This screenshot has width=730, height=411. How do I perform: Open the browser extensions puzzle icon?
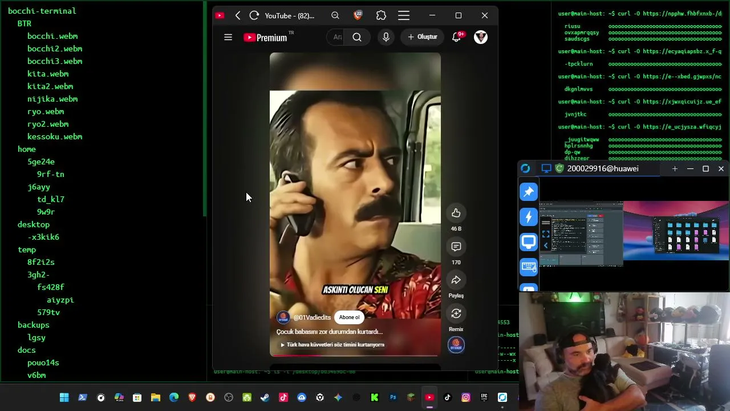pos(381,15)
